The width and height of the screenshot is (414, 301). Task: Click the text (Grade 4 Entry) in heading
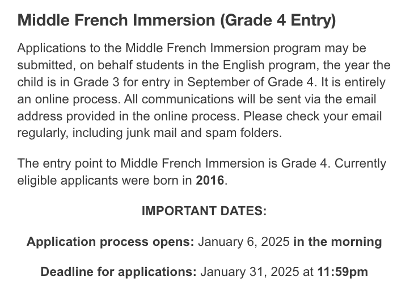(x=278, y=20)
